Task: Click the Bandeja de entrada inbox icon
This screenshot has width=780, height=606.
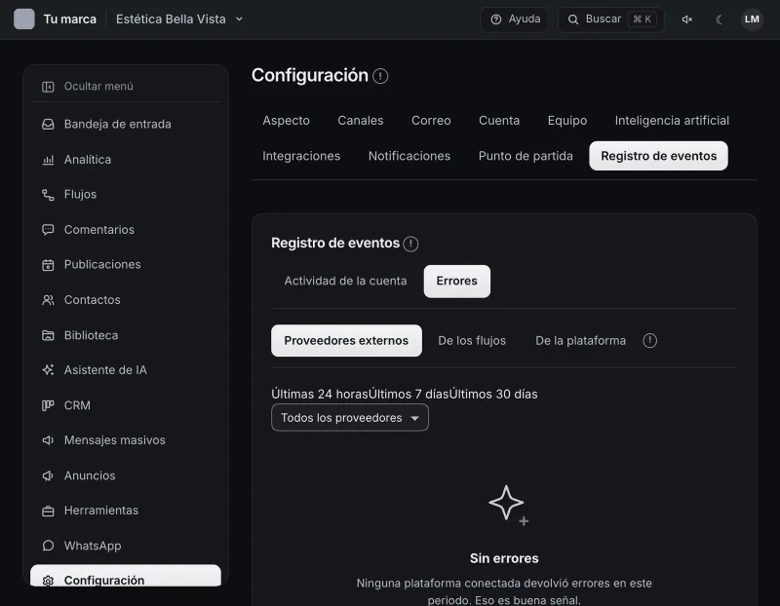Action: coord(48,125)
